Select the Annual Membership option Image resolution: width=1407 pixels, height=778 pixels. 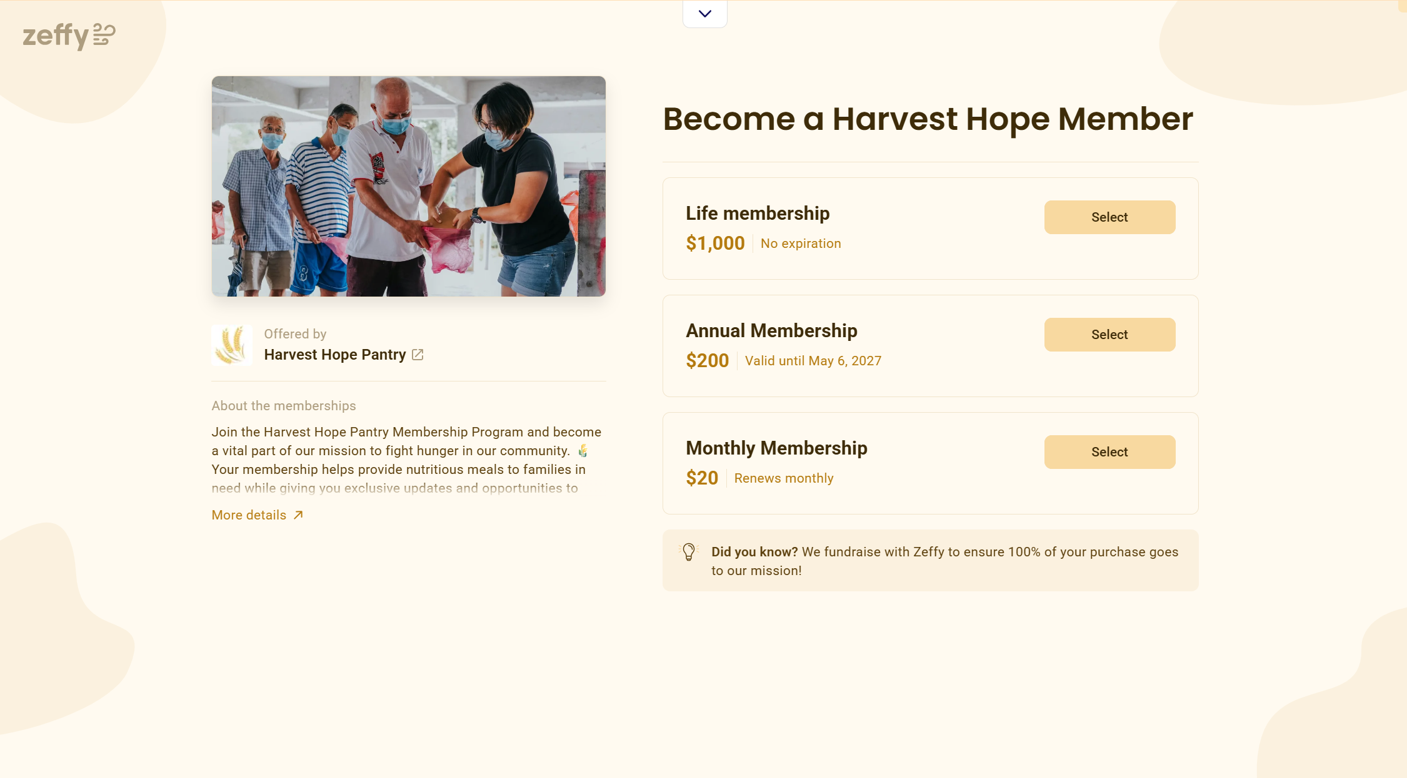point(1109,335)
